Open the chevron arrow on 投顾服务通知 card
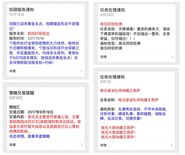185x155 pixels. (x=81, y=71)
